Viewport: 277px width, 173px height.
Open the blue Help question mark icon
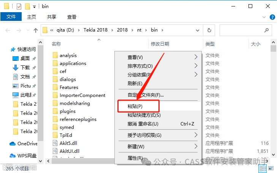[272, 17]
